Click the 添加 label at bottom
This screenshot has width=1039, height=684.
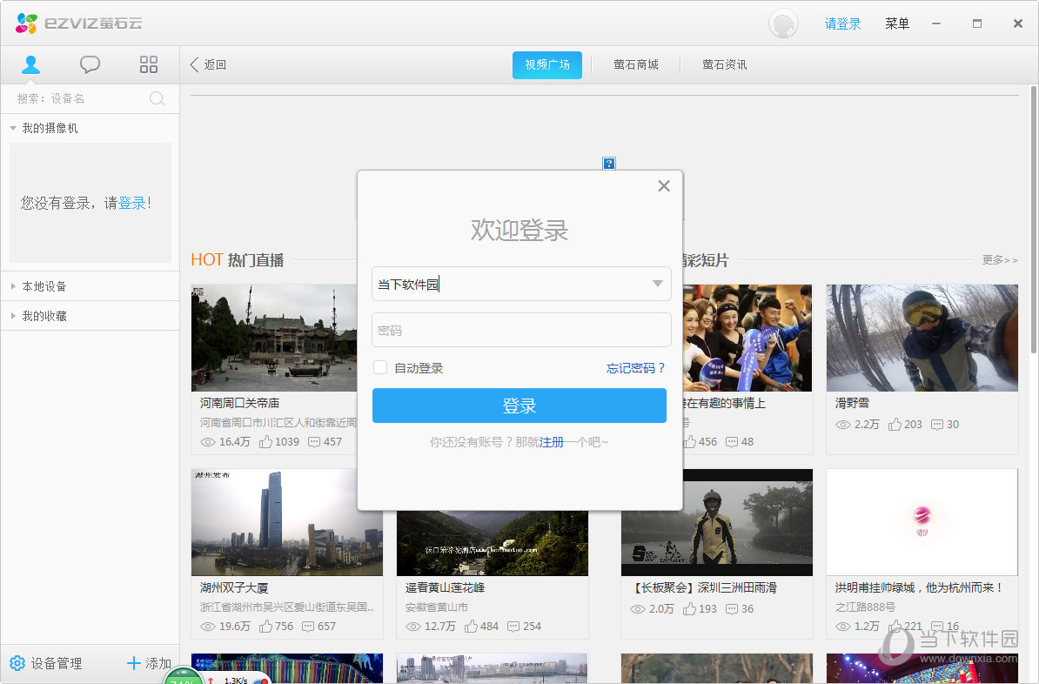point(158,663)
